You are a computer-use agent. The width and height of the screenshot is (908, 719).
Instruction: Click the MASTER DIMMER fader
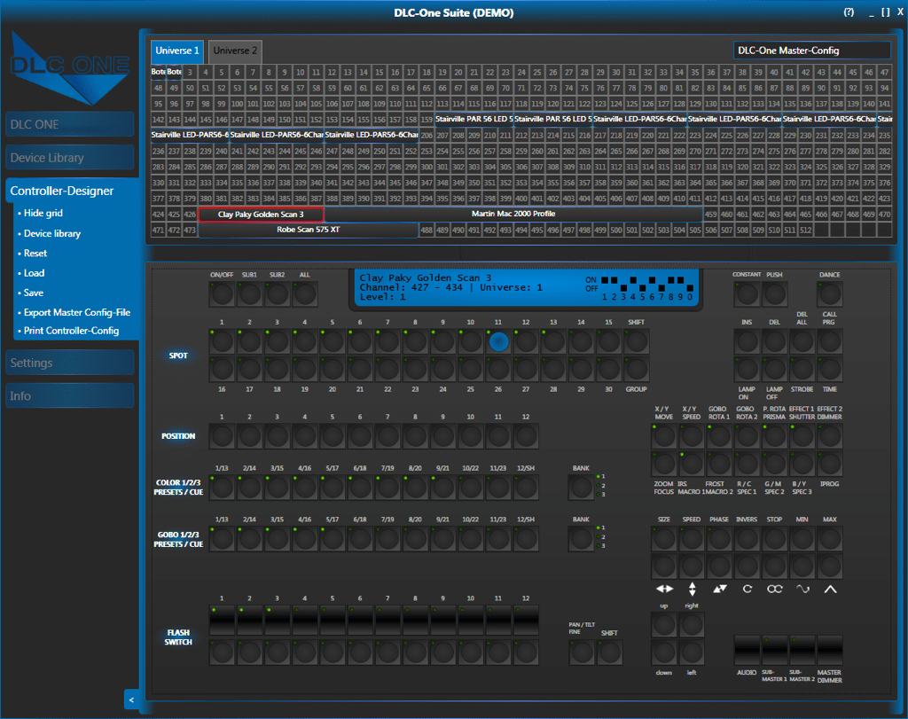830,652
